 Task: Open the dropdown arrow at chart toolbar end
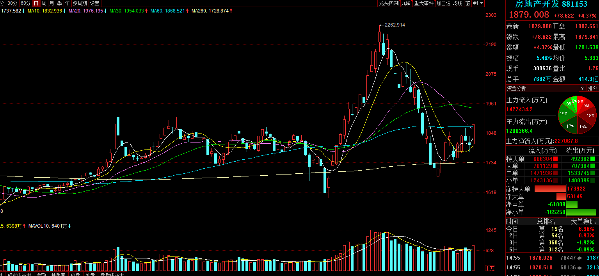click(x=482, y=3)
